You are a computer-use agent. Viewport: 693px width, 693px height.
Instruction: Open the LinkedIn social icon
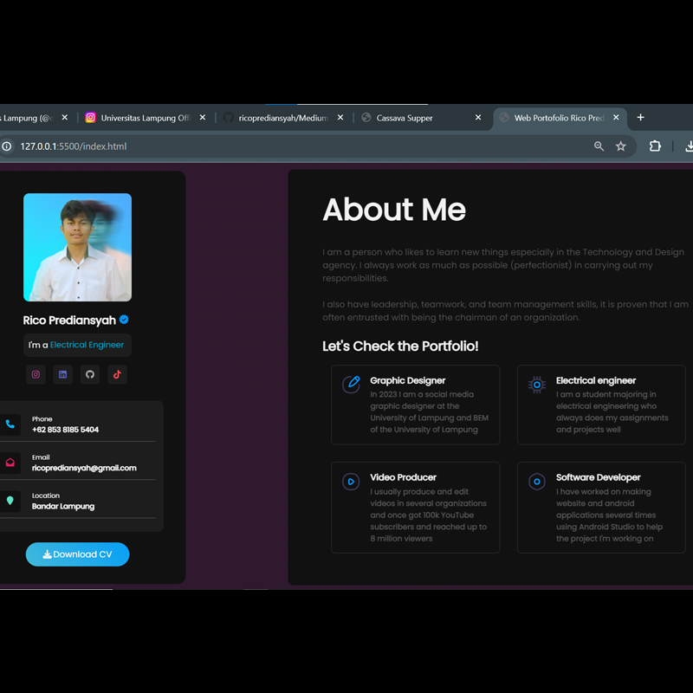[x=62, y=374]
